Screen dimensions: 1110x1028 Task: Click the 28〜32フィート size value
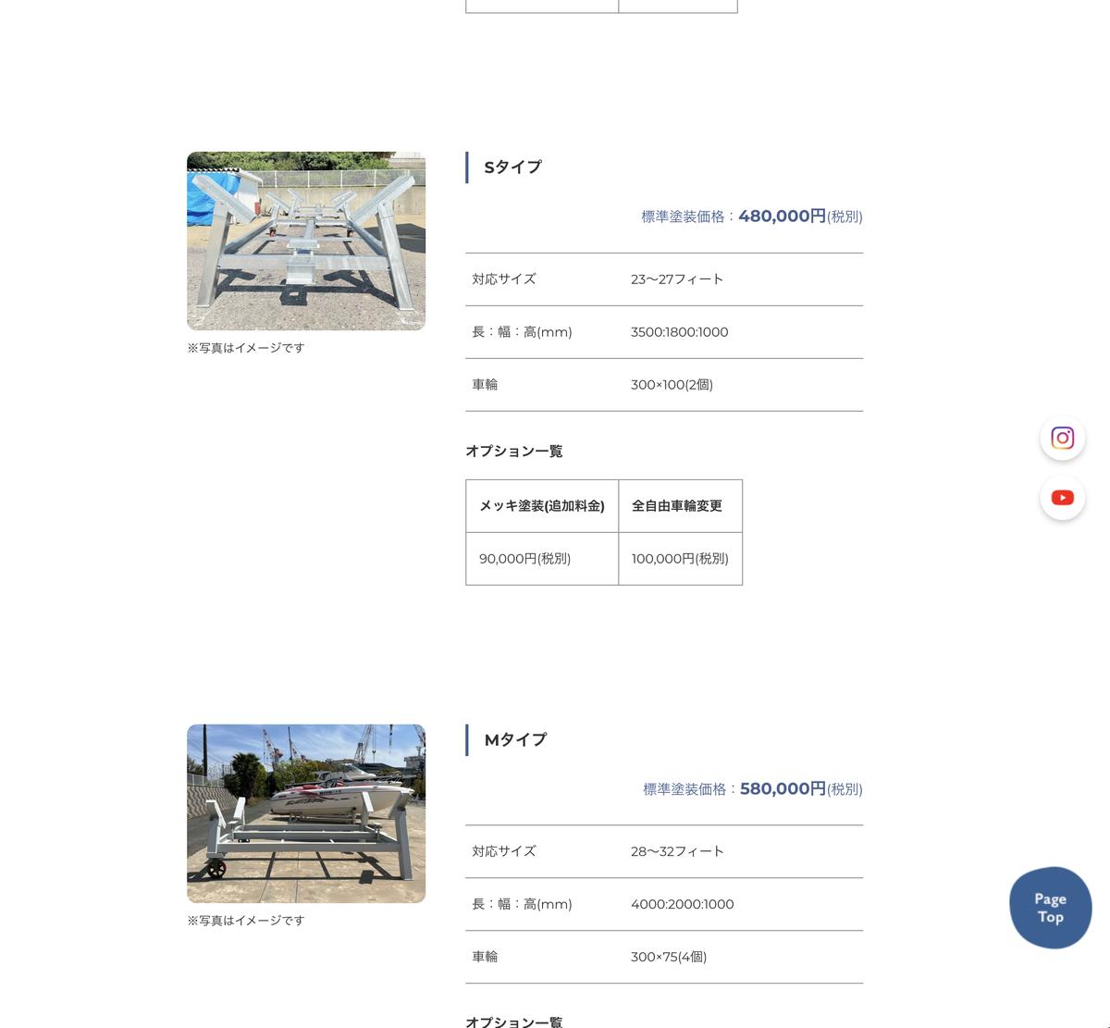click(678, 851)
